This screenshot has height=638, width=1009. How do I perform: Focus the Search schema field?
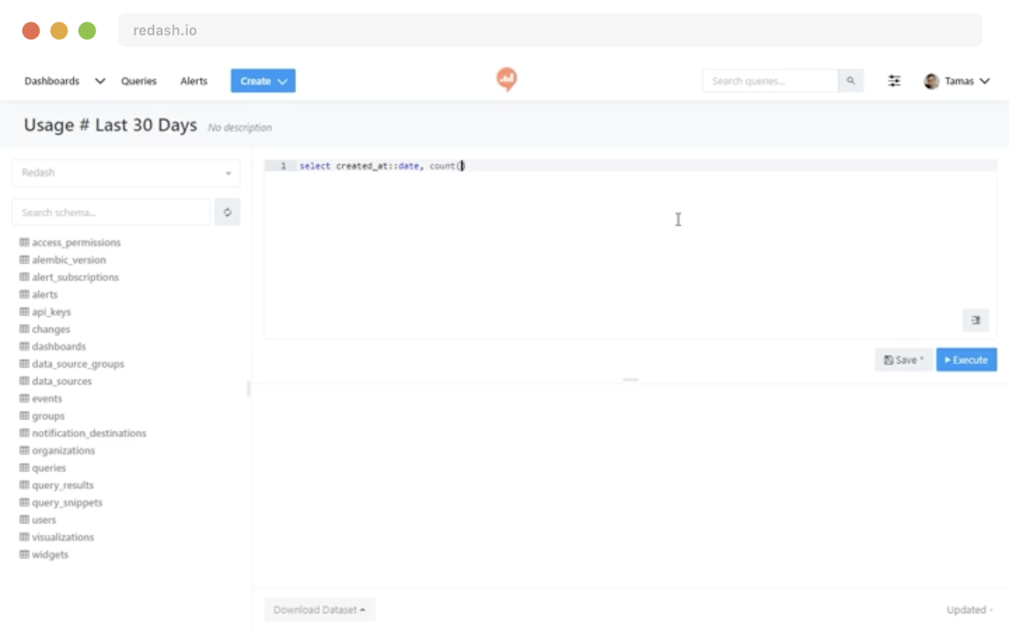[111, 213]
